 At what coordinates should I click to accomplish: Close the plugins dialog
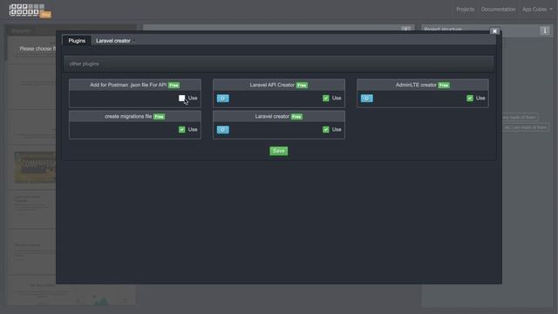494,31
